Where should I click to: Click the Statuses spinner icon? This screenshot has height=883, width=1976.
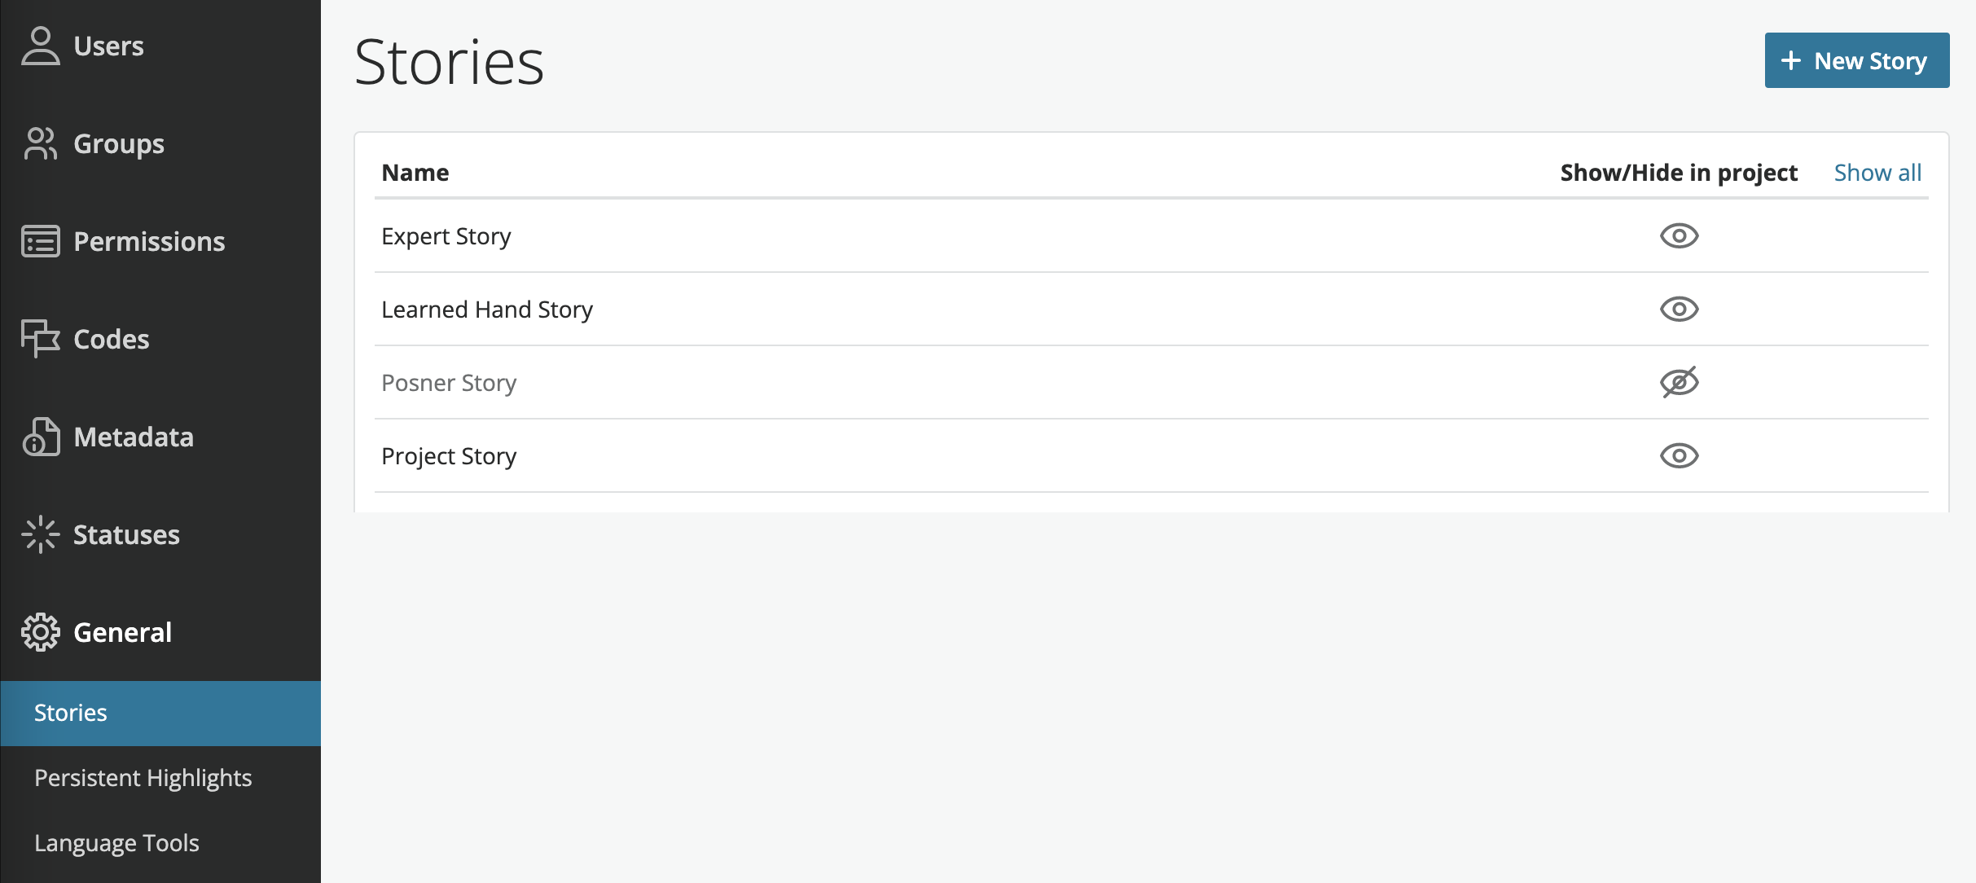pos(41,534)
